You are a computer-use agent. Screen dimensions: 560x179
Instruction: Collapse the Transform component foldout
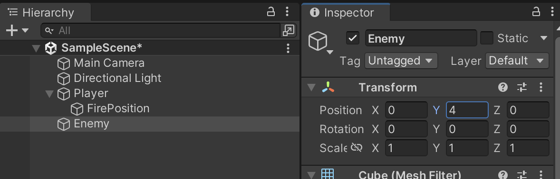[x=311, y=88]
